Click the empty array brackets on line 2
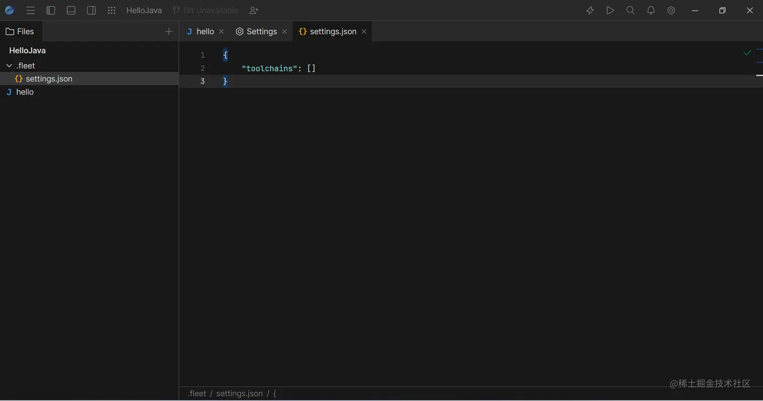This screenshot has height=401, width=763. [311, 68]
